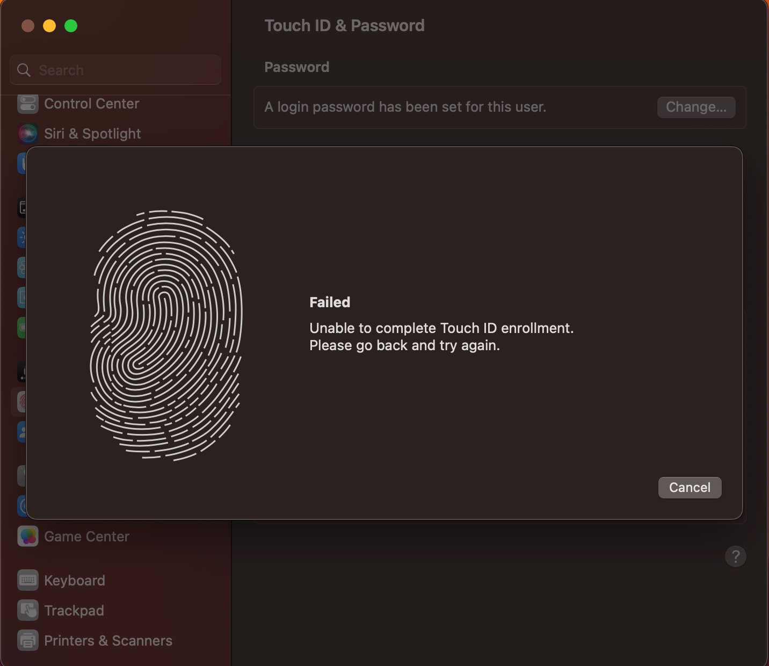
Task: Click the large fingerprint graphic
Action: (x=166, y=335)
